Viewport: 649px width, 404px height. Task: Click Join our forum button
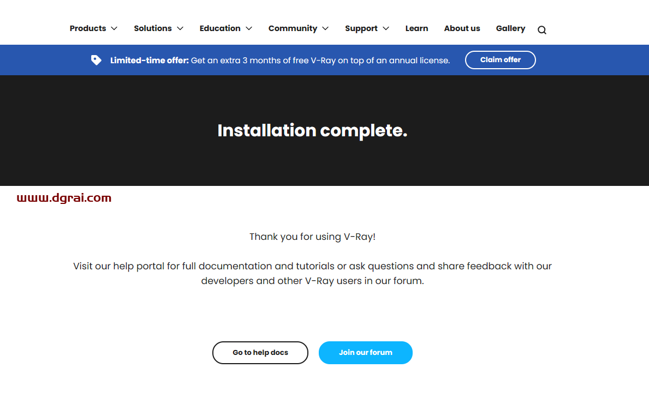366,353
